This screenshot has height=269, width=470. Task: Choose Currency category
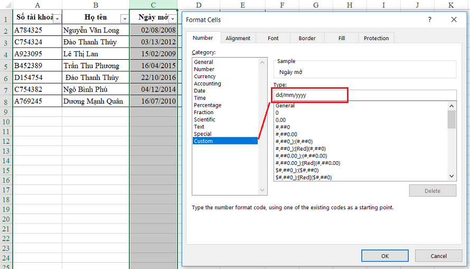pyautogui.click(x=204, y=77)
